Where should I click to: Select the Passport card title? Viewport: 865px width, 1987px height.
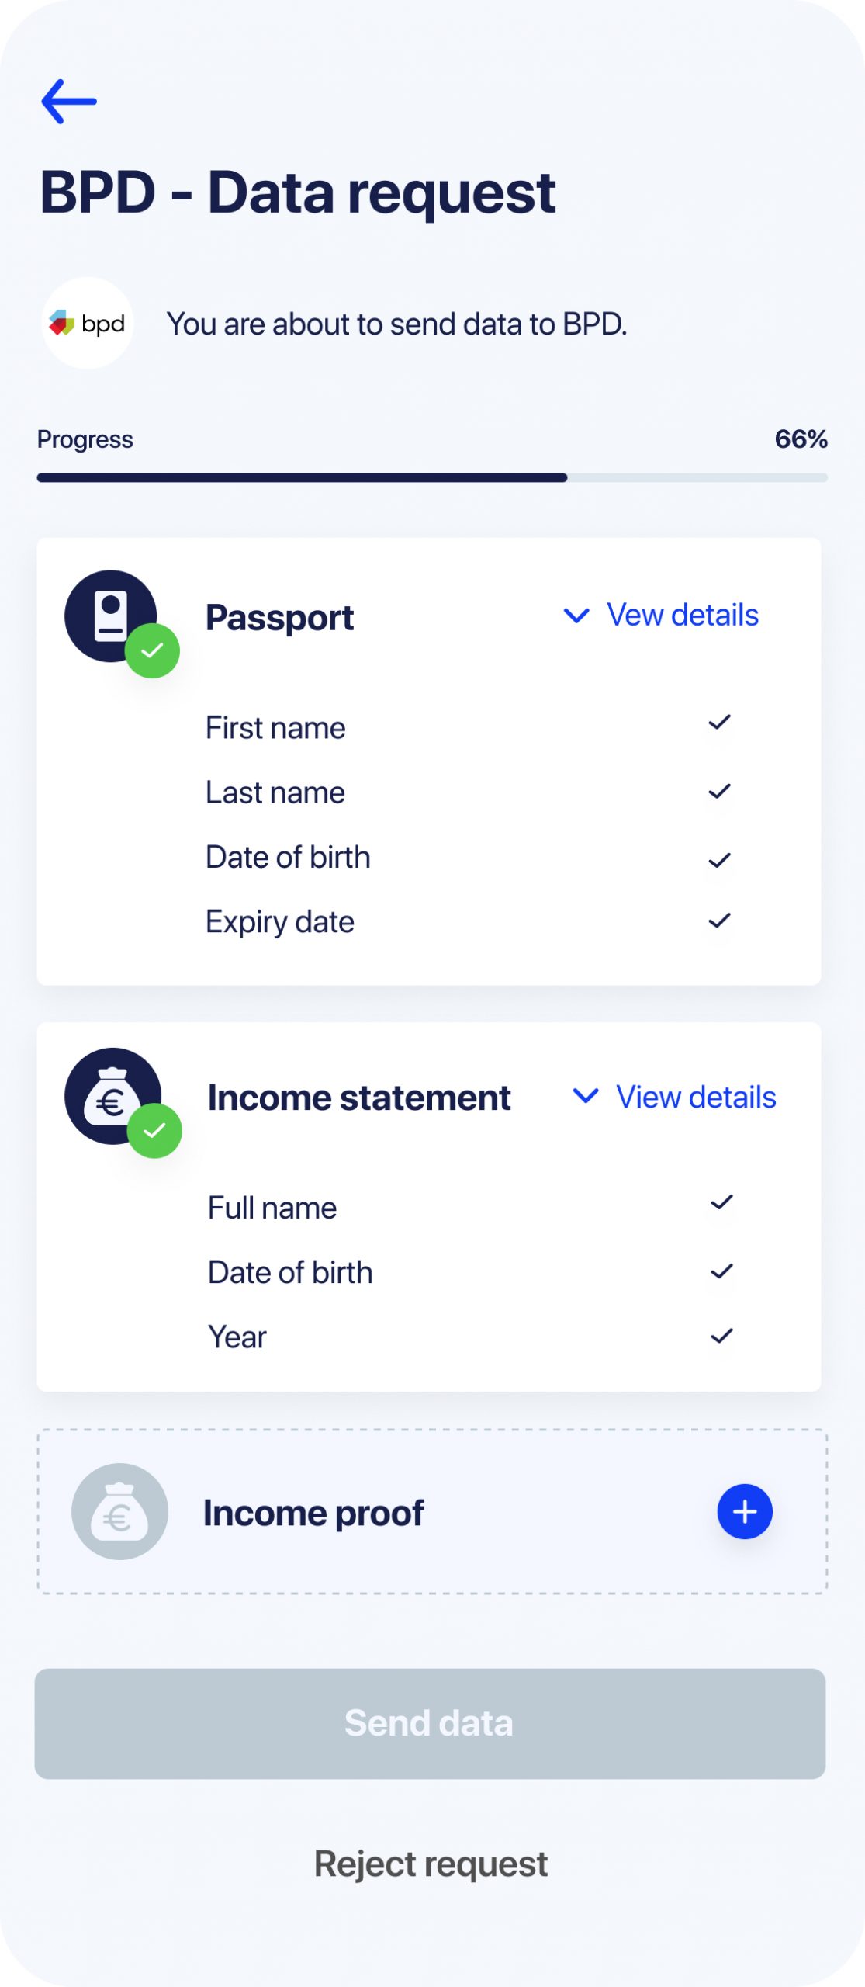[279, 618]
